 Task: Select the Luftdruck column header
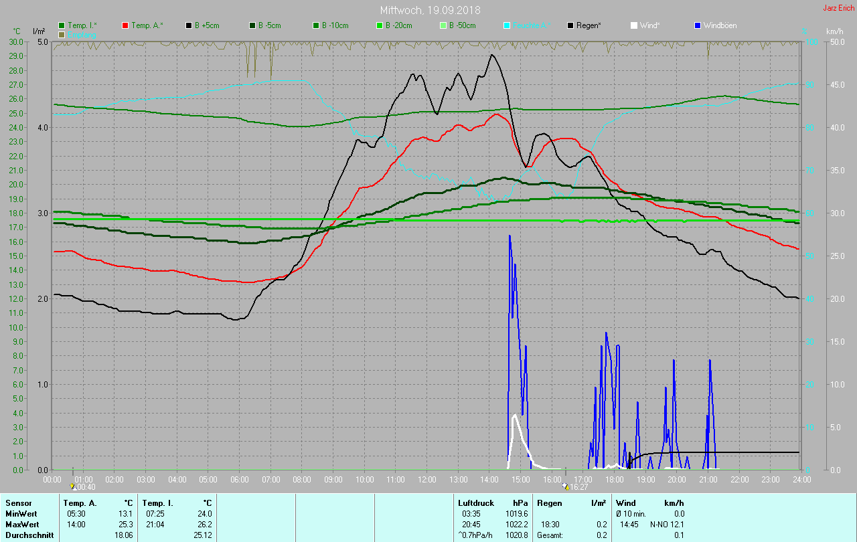(475, 503)
